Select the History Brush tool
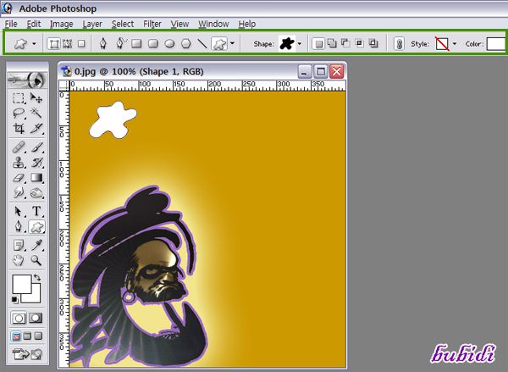 click(x=36, y=162)
